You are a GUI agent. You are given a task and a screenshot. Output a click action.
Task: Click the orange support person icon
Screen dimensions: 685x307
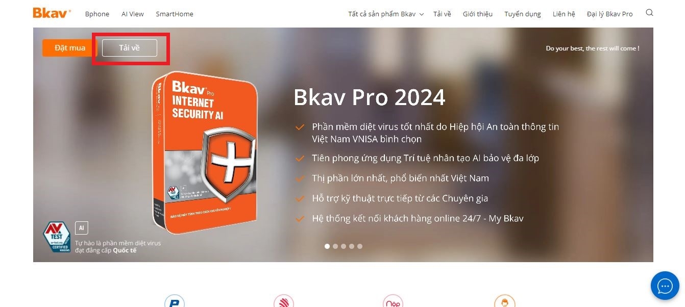point(504,301)
